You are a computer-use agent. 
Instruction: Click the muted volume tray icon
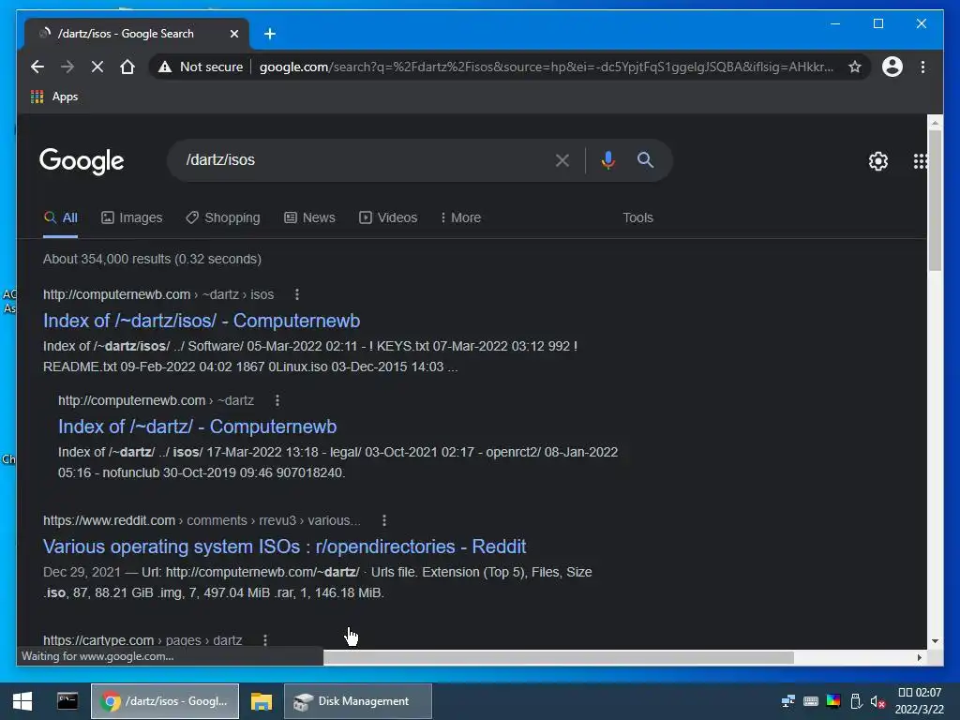[877, 701]
